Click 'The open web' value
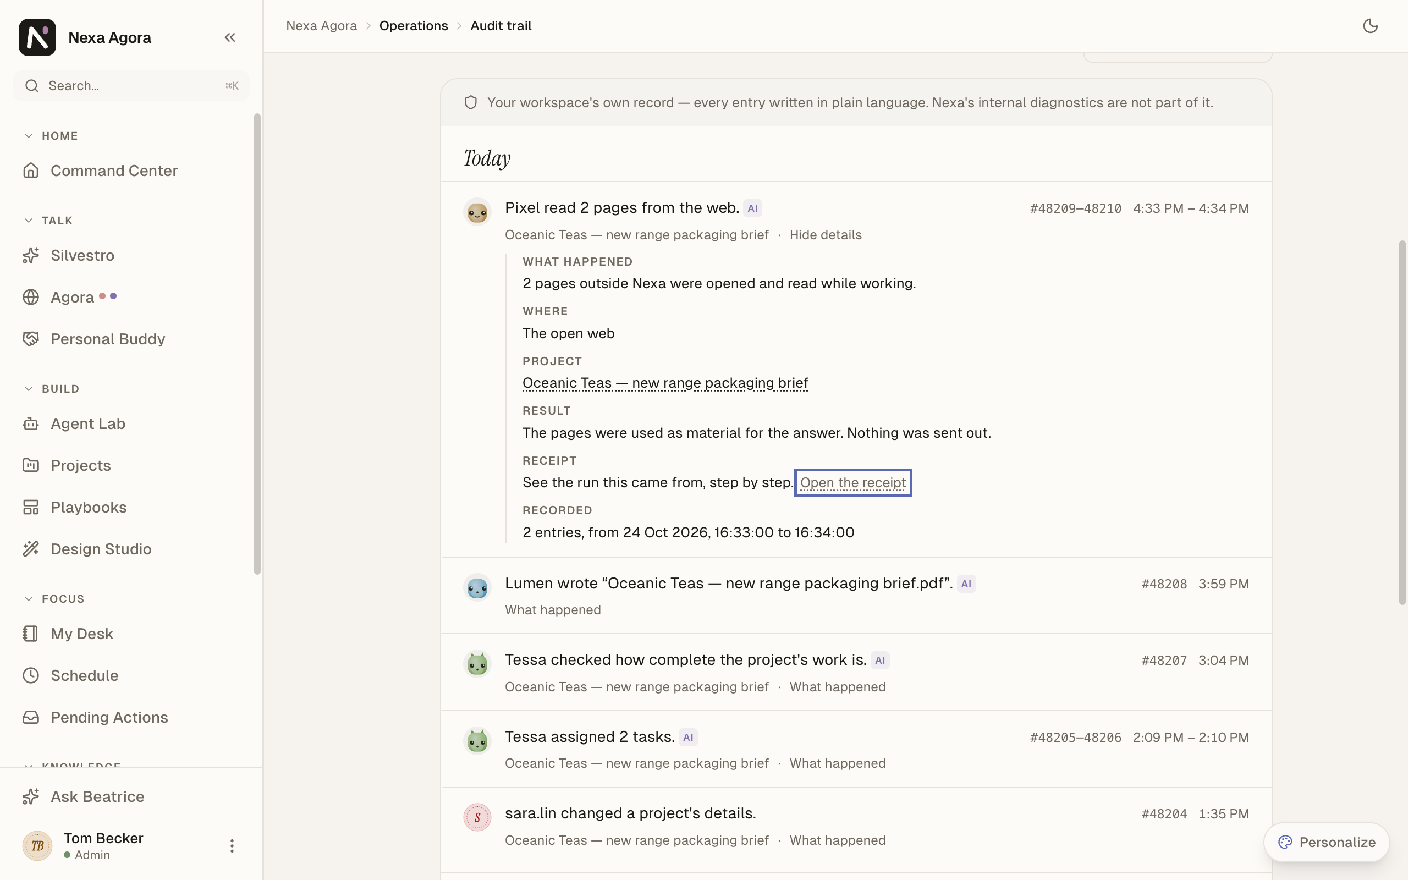This screenshot has width=1408, height=880. 568,333
